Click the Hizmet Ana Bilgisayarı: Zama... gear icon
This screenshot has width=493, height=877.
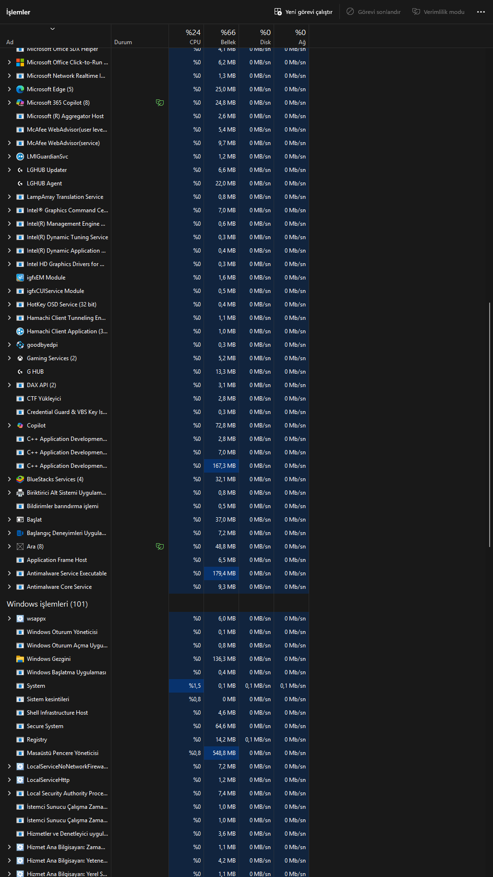click(20, 847)
